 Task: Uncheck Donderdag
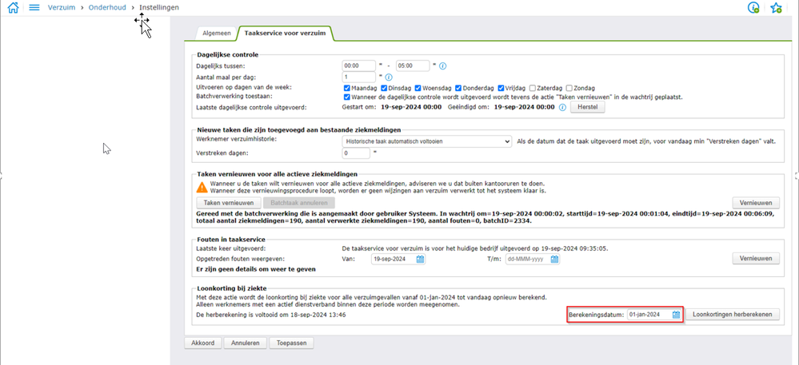(x=458, y=88)
